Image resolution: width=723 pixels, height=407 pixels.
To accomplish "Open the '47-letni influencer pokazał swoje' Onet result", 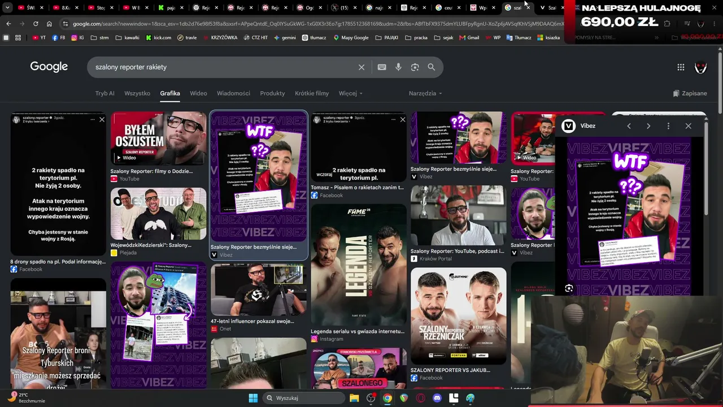I will point(252,321).
